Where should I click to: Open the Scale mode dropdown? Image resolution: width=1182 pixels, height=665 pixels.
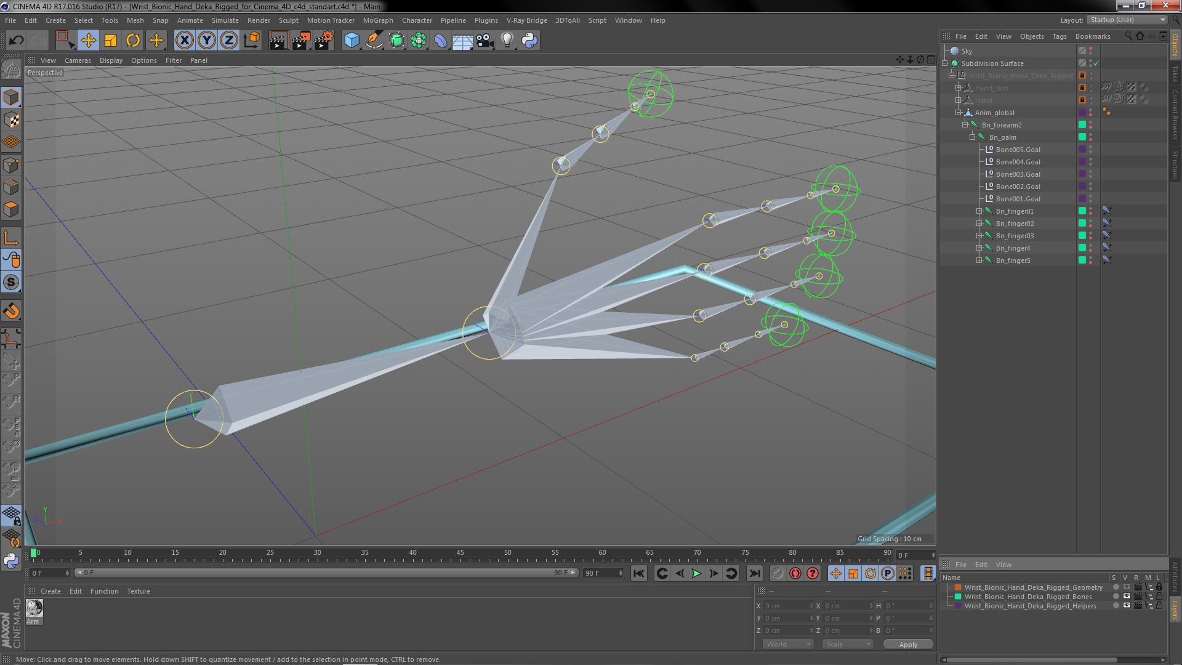coord(848,644)
